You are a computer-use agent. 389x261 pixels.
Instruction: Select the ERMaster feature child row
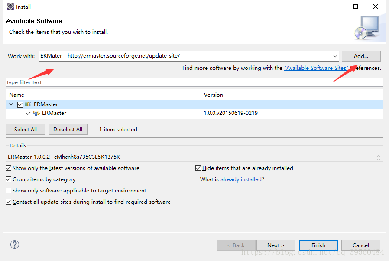click(194, 113)
